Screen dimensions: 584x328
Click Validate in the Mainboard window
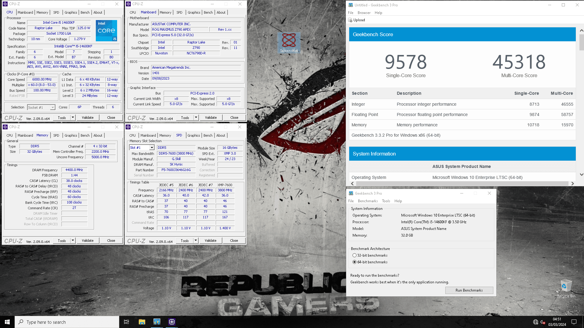pyautogui.click(x=210, y=118)
